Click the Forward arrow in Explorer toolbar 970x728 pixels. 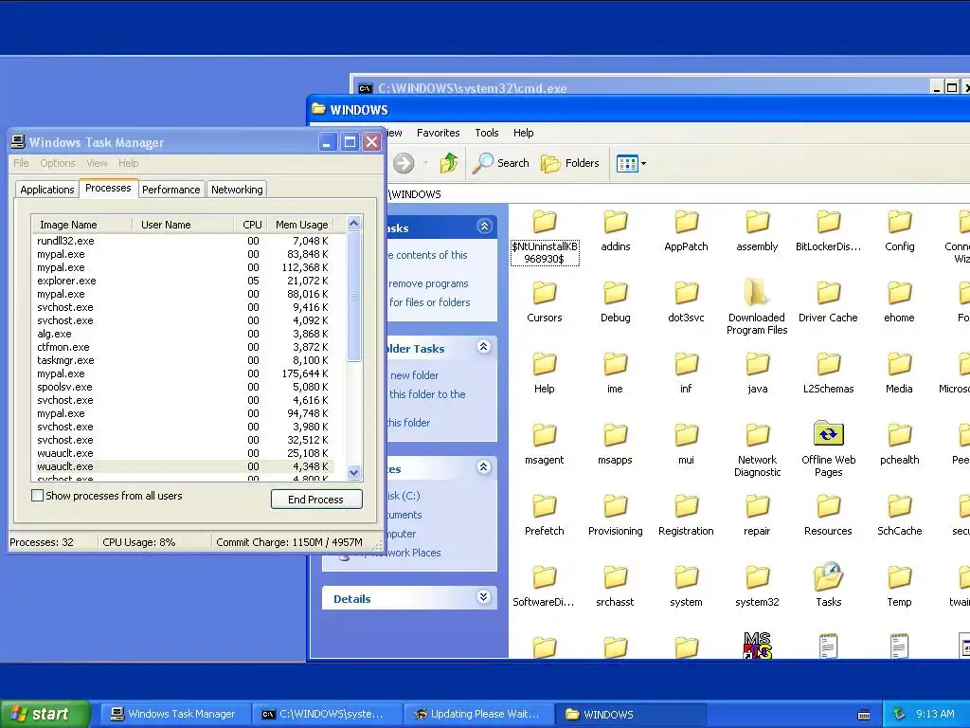click(404, 163)
